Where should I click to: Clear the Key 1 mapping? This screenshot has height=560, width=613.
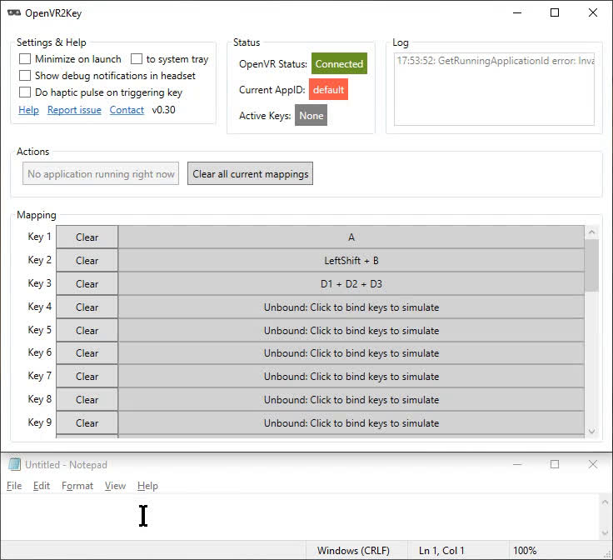[x=87, y=237]
